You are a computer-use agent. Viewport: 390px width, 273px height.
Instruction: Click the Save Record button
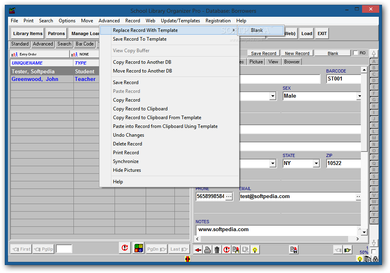pyautogui.click(x=263, y=53)
